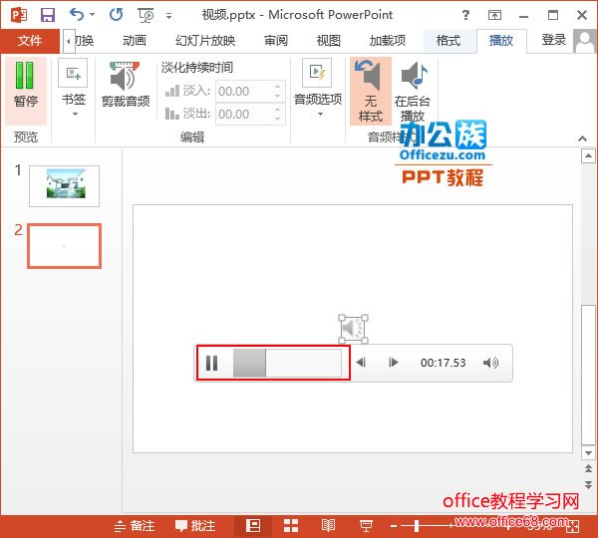
Task: Open the Review (审阅) ribbon tab
Action: coord(276,41)
